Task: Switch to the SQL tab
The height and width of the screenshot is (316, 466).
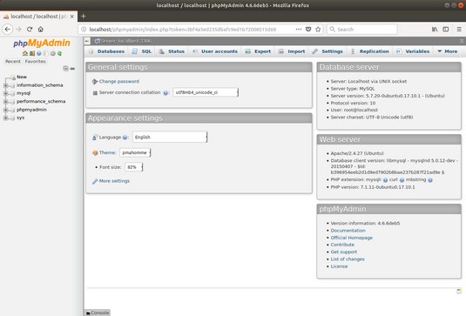Action: coord(142,51)
